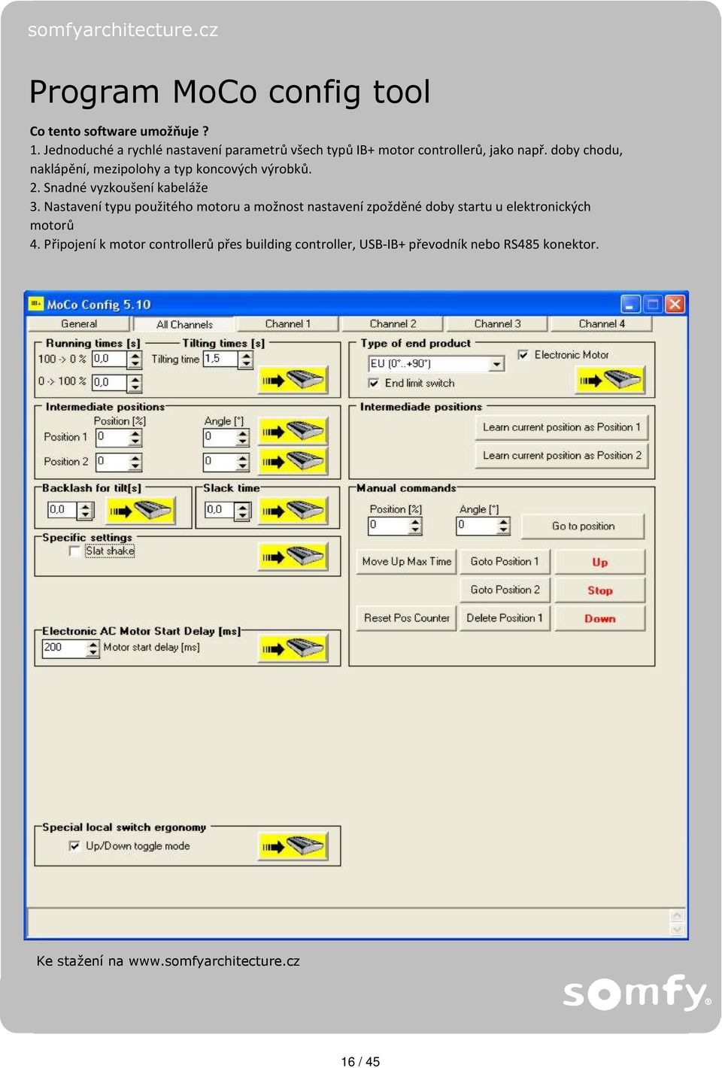Click the Goto Position 2 button
722x1068 pixels.
[505, 590]
